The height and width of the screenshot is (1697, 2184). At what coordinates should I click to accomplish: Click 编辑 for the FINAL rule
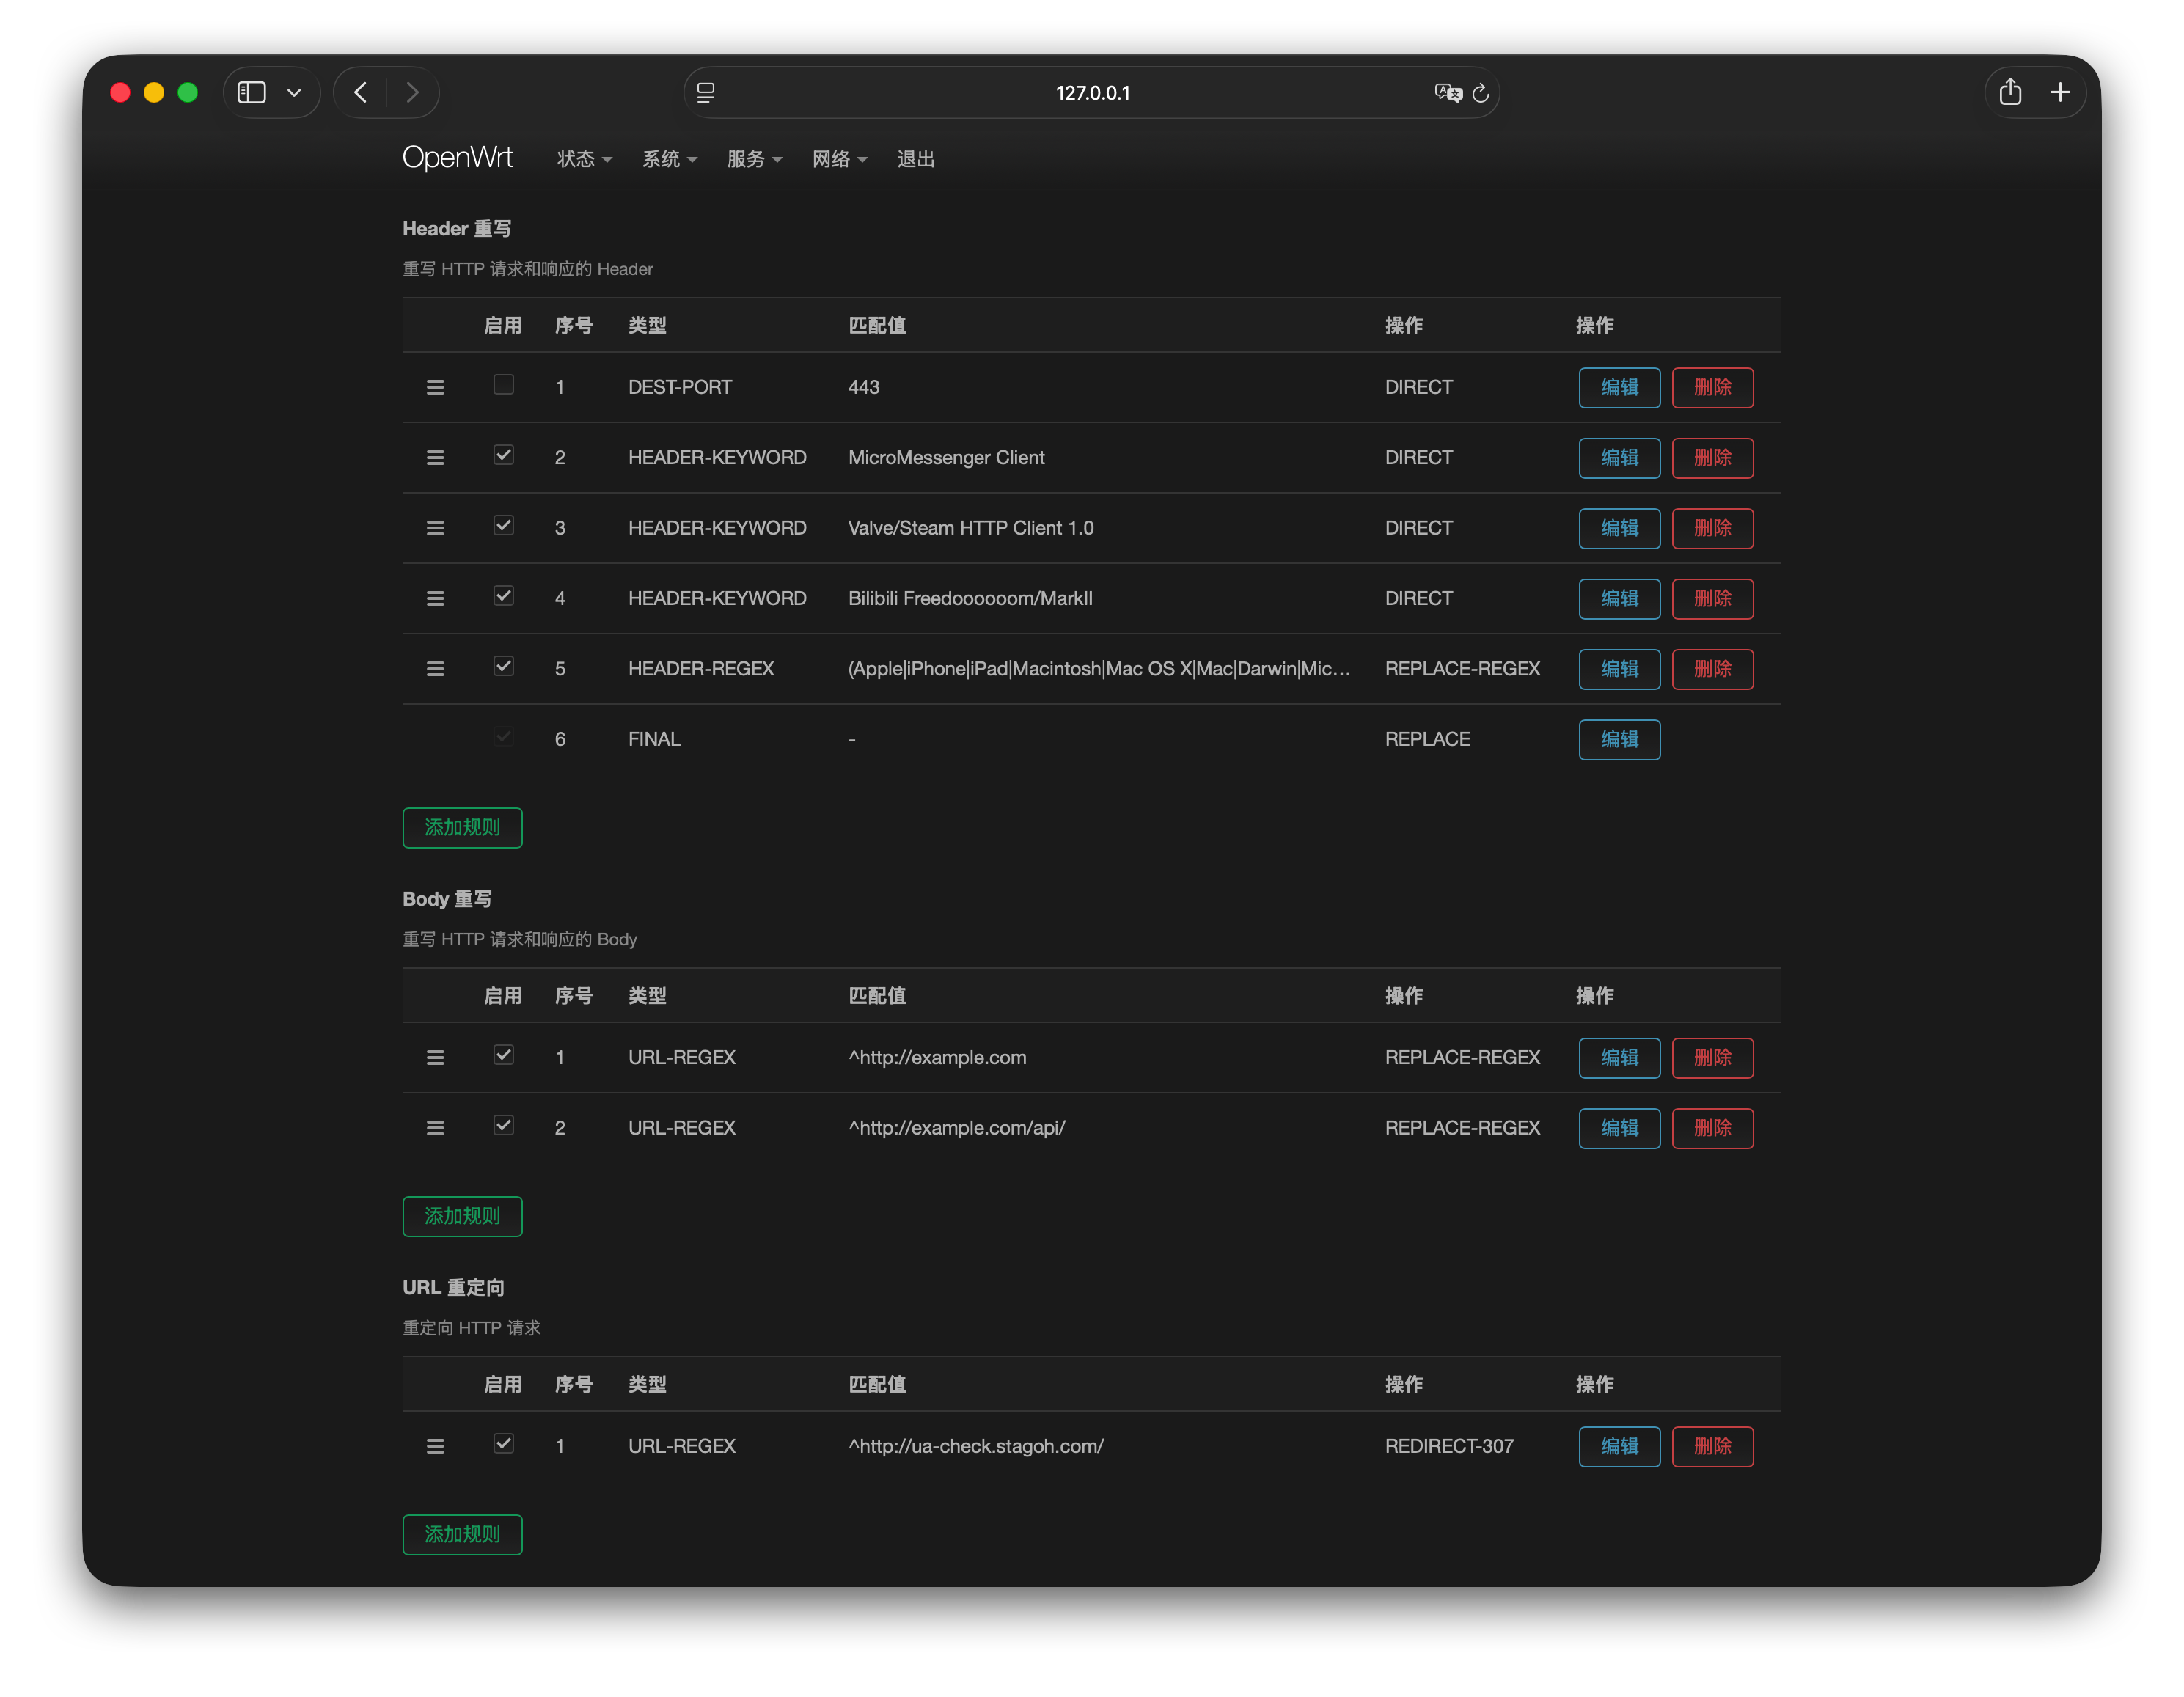1619,740
